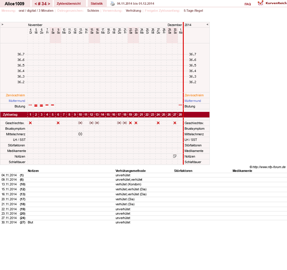
Task: Collapse chart with the right-edge < arrow
Action: pyautogui.click(x=207, y=24)
